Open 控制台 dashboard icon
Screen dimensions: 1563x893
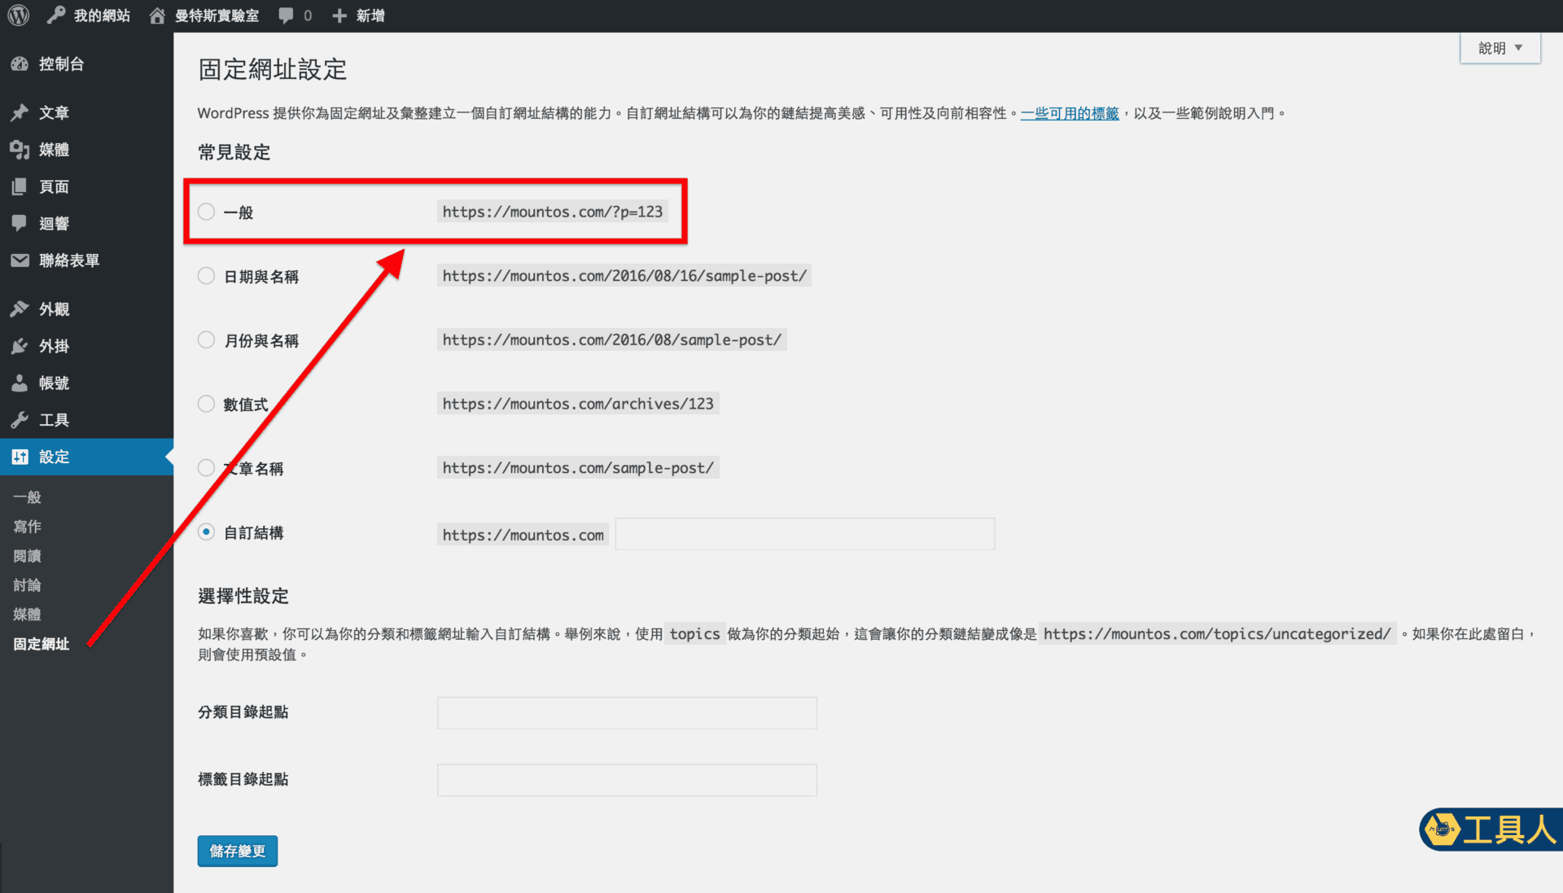click(x=20, y=64)
